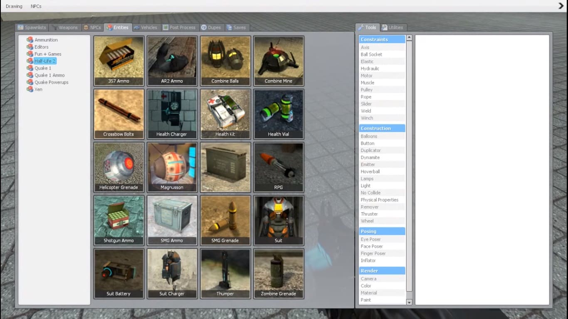The image size is (568, 319).
Task: Click the tool list scrollbar thumb
Action: point(409,166)
